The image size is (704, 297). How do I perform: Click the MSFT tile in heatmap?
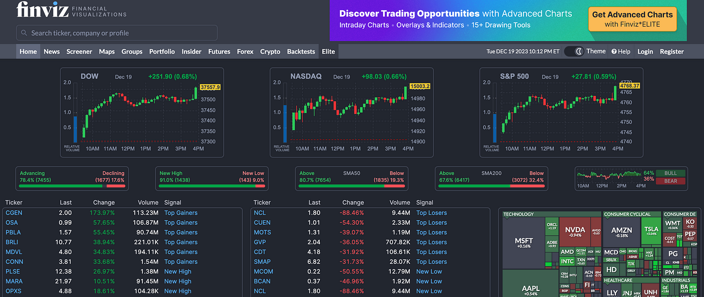pyautogui.click(x=523, y=243)
